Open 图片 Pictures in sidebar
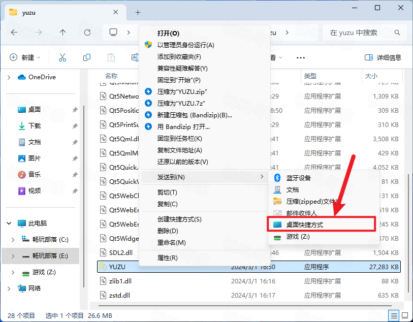Viewport: 413px width, 322px height. pos(34,158)
